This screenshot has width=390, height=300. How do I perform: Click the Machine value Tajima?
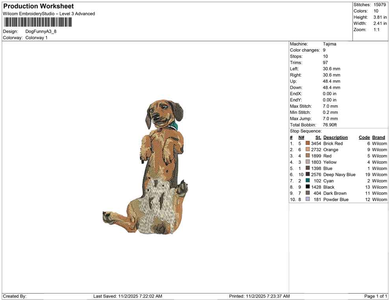[x=330, y=44]
